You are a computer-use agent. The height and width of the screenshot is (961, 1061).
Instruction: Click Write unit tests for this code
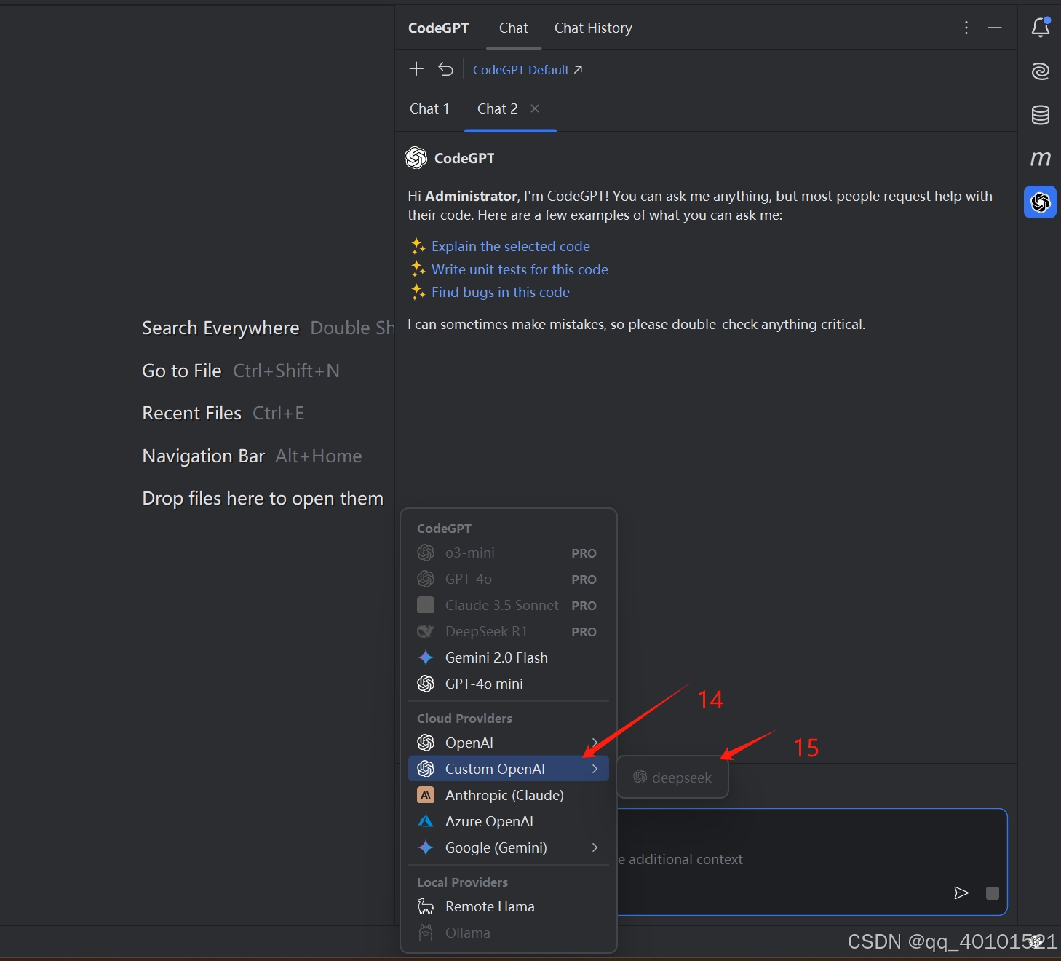point(520,269)
